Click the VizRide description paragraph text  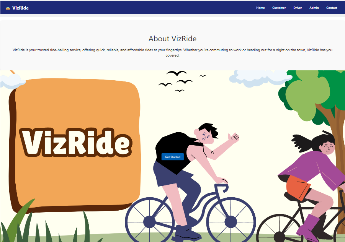click(172, 52)
